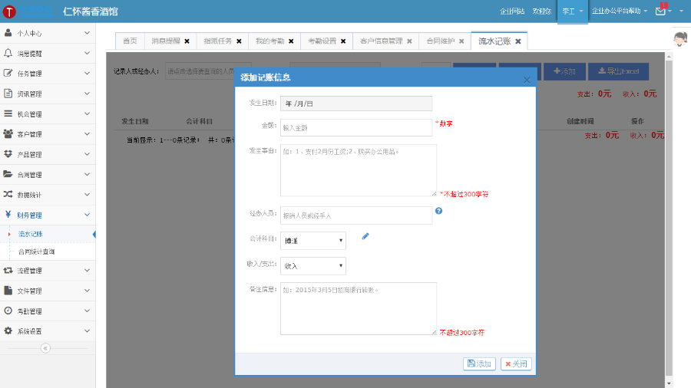Screen dimensions: 691x388
Task: Expand the 合同管理 chevron
Action: [x=87, y=174]
